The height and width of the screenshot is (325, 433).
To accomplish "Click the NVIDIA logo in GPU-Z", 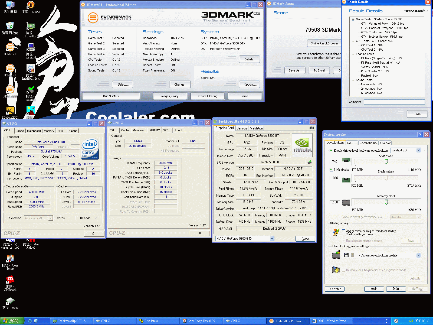I will click(x=302, y=145).
